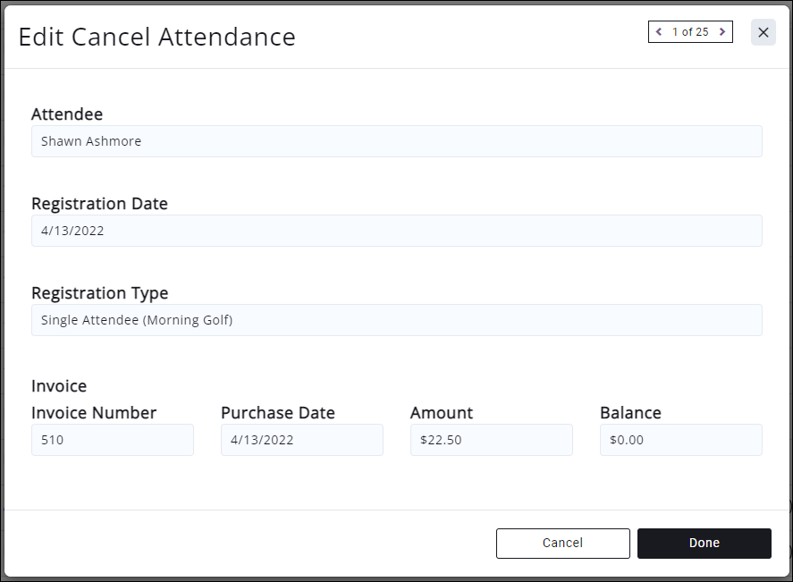Viewport: 793px width, 582px height.
Task: Click the Attendee field showing Shawn Ashmore
Action: (396, 141)
